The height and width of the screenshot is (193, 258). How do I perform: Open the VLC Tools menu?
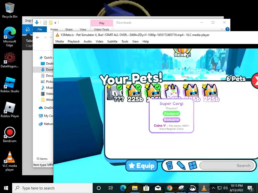(125, 41)
